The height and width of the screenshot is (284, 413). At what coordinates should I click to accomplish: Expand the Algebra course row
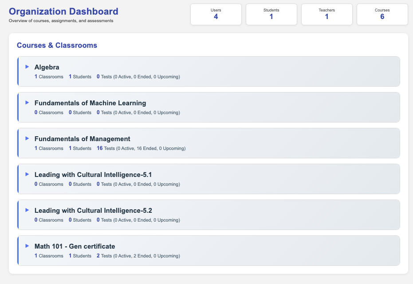click(27, 66)
